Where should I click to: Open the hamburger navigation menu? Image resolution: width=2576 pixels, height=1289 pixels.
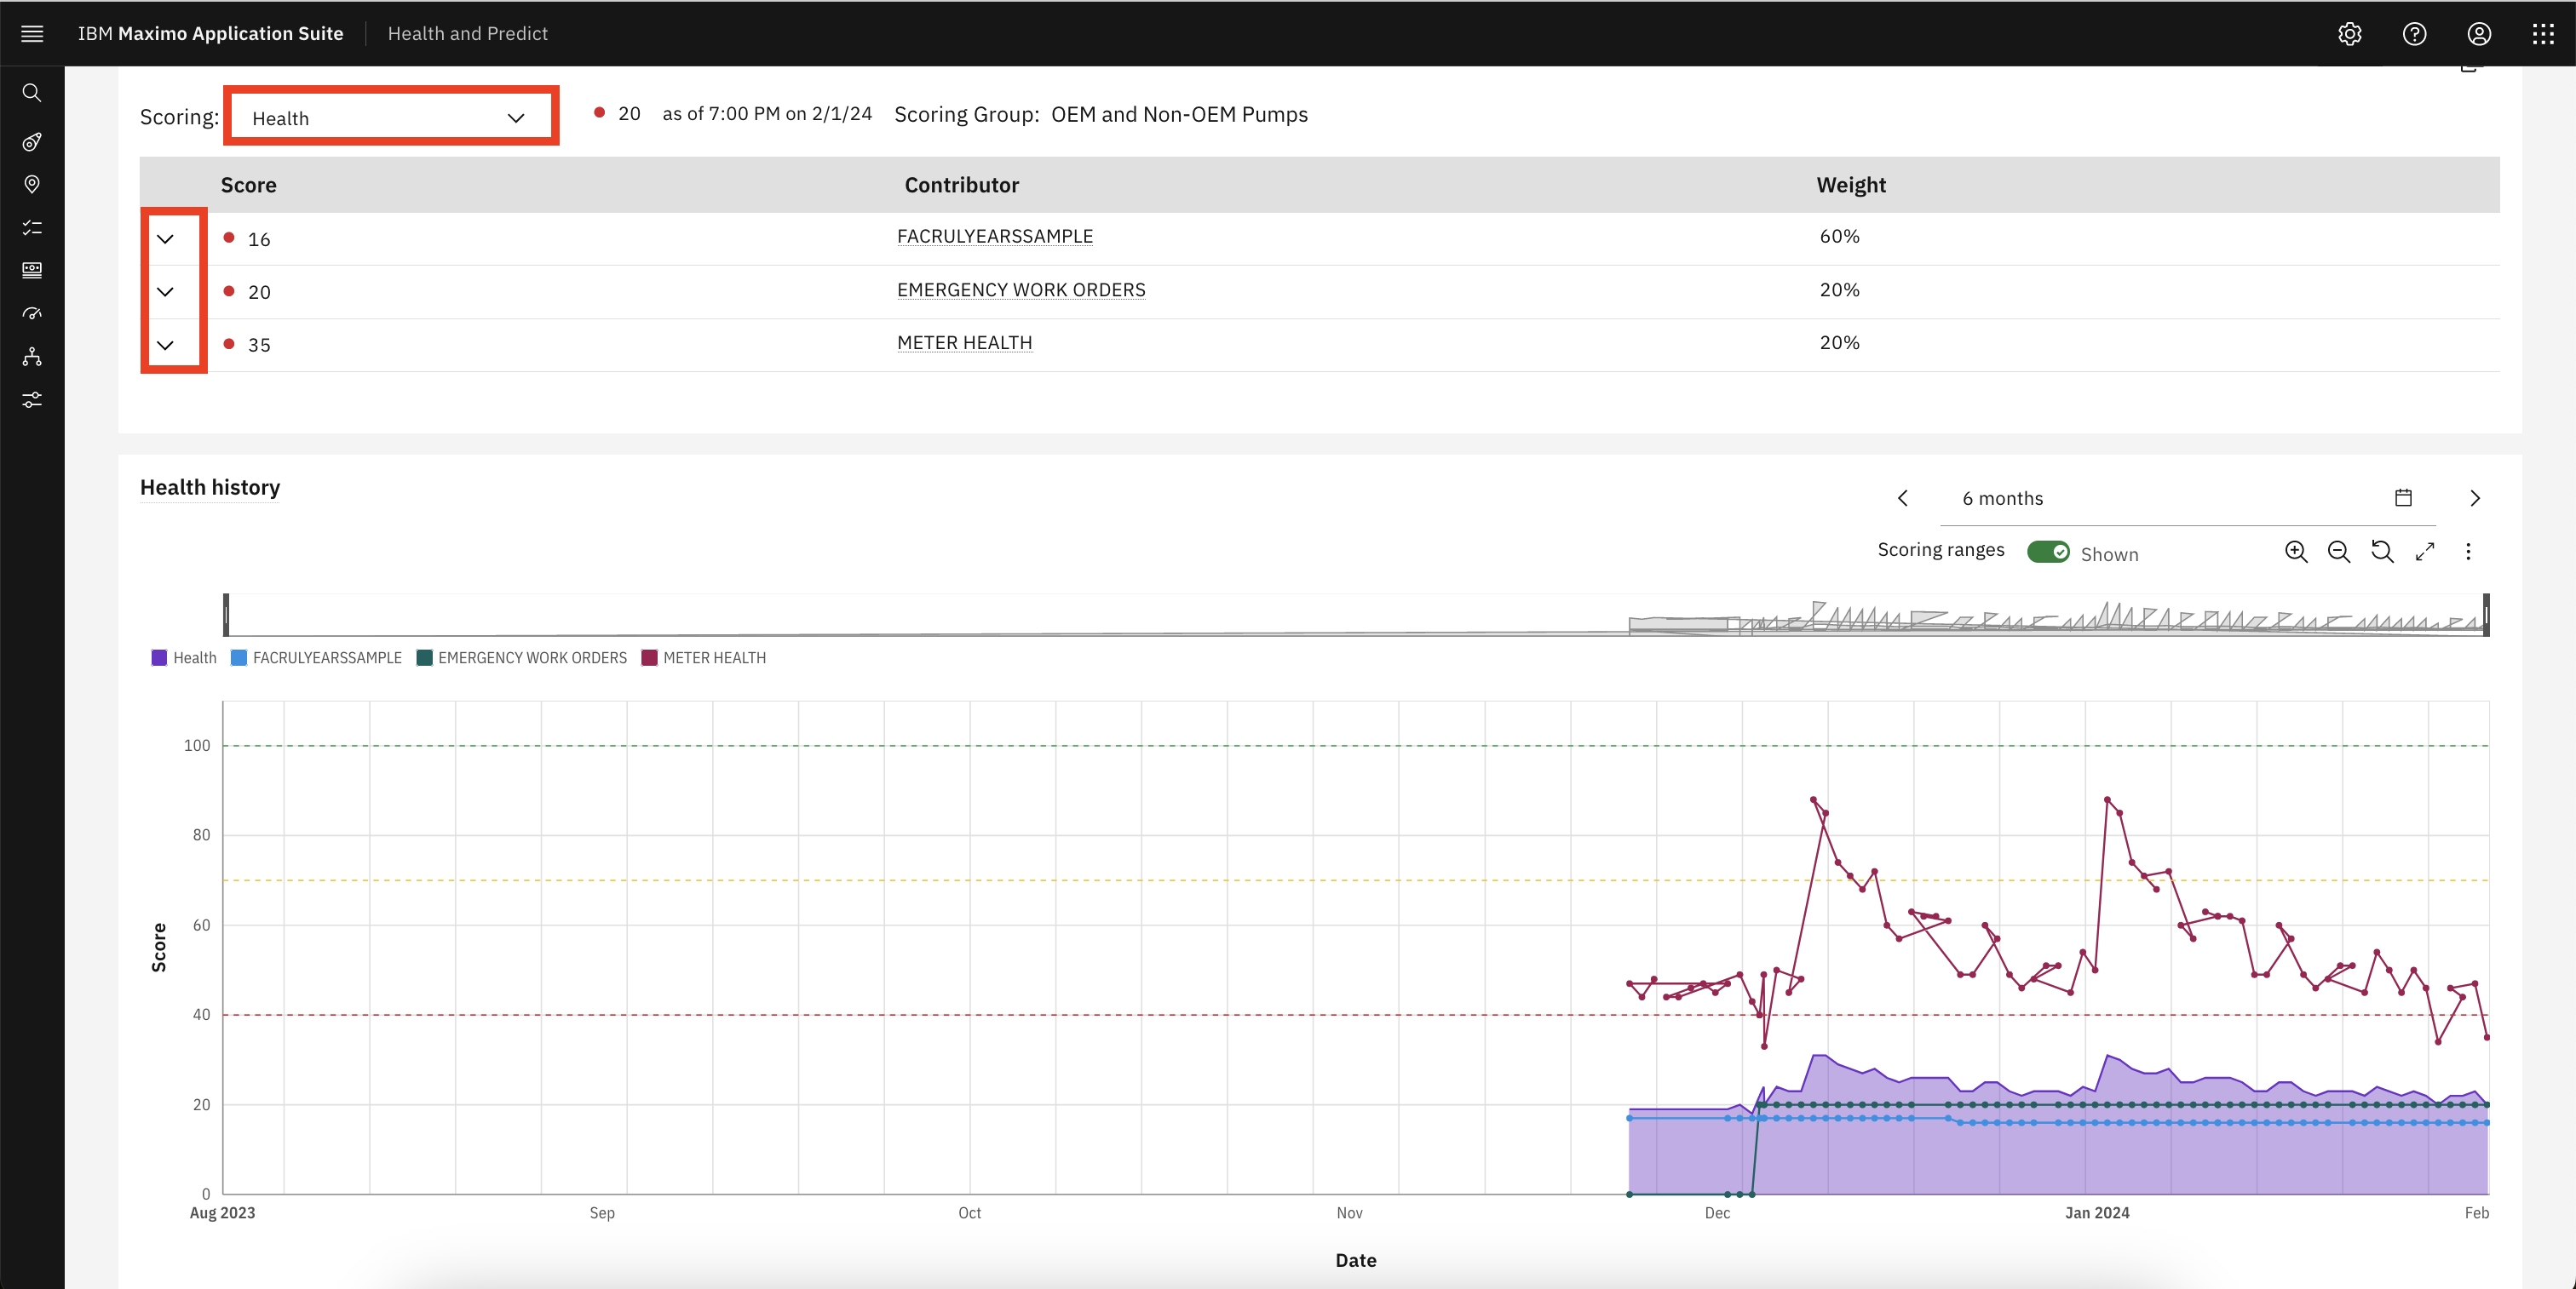(32, 33)
